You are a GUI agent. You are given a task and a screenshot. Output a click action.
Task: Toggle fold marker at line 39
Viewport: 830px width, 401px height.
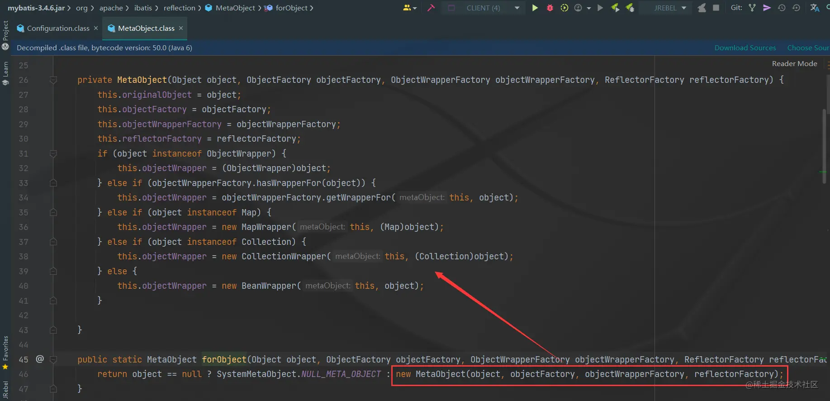[53, 271]
